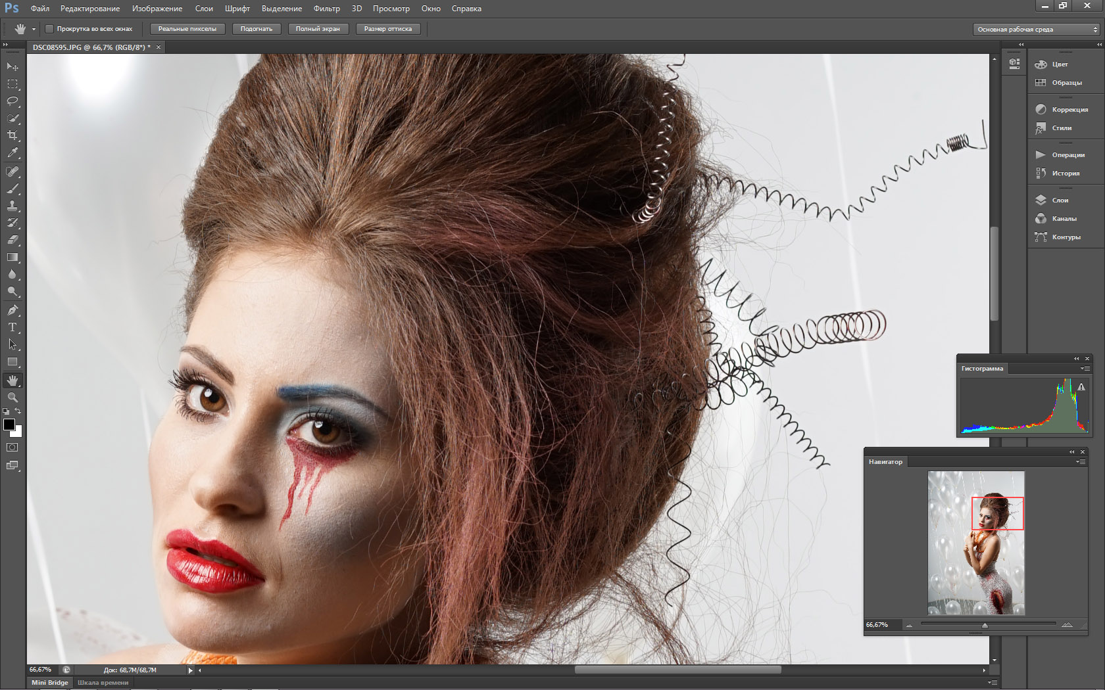Swap foreground and background colors
The image size is (1105, 690).
coord(18,411)
